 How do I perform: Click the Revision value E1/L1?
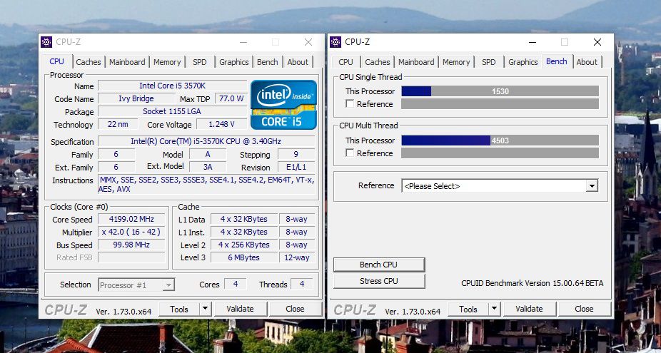coord(296,168)
